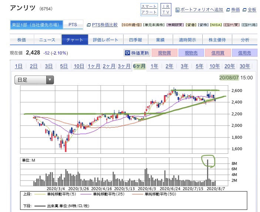Select the チャート tab

[x=75, y=40]
